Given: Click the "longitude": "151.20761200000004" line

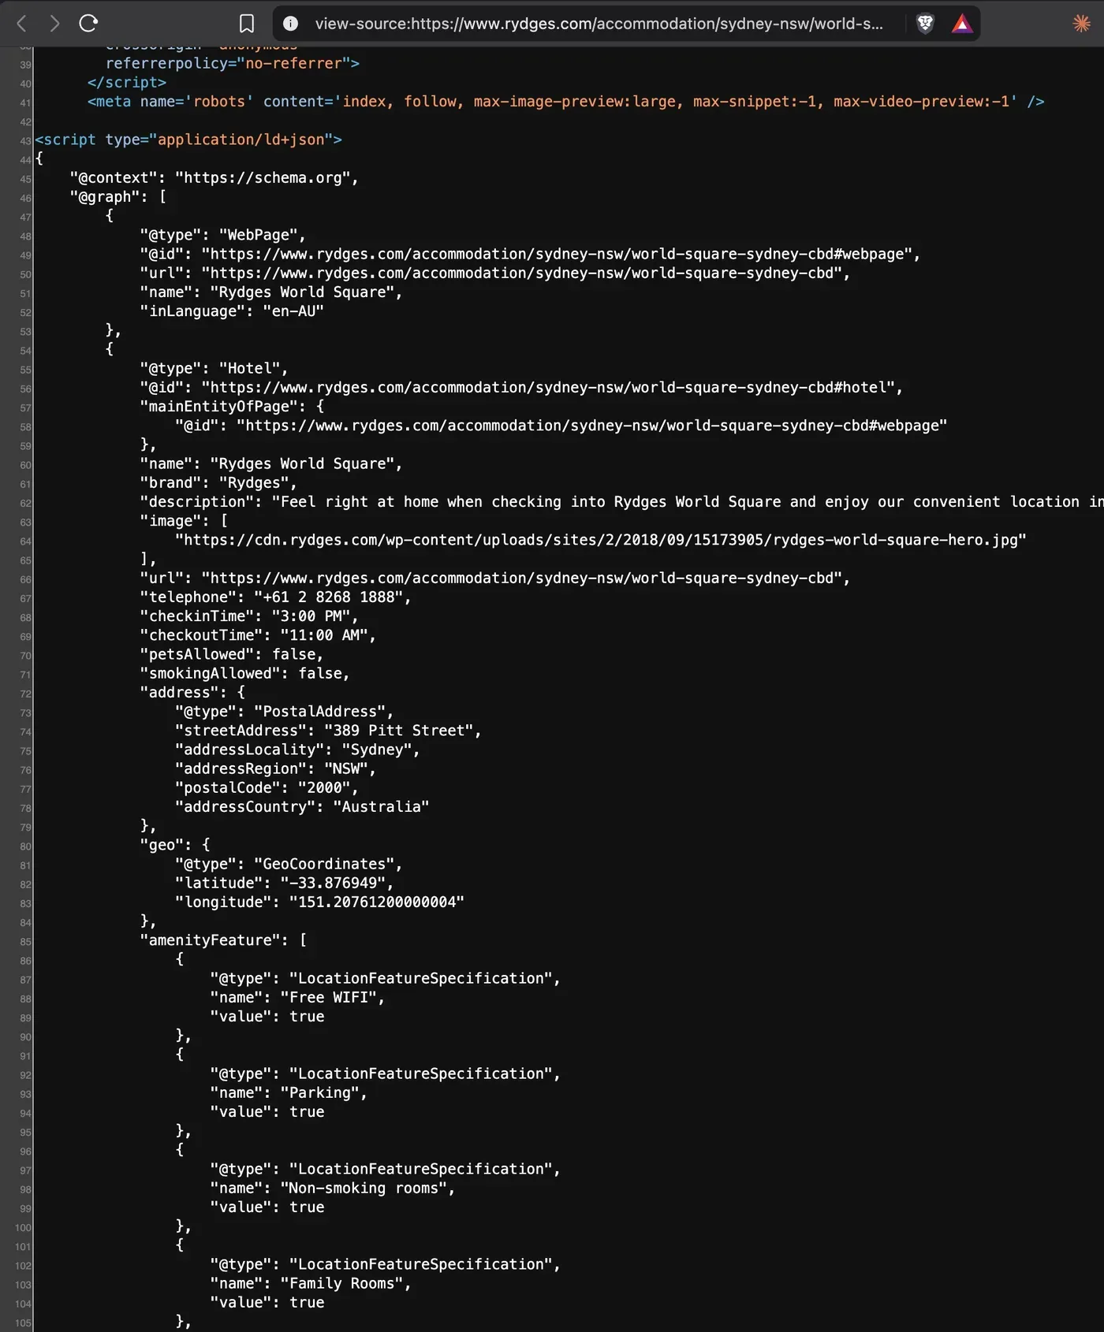Looking at the screenshot, I should point(319,902).
